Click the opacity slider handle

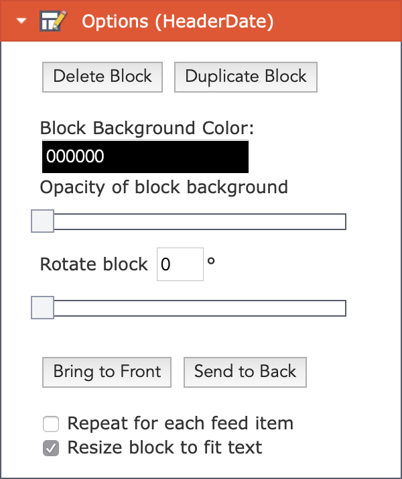point(43,221)
